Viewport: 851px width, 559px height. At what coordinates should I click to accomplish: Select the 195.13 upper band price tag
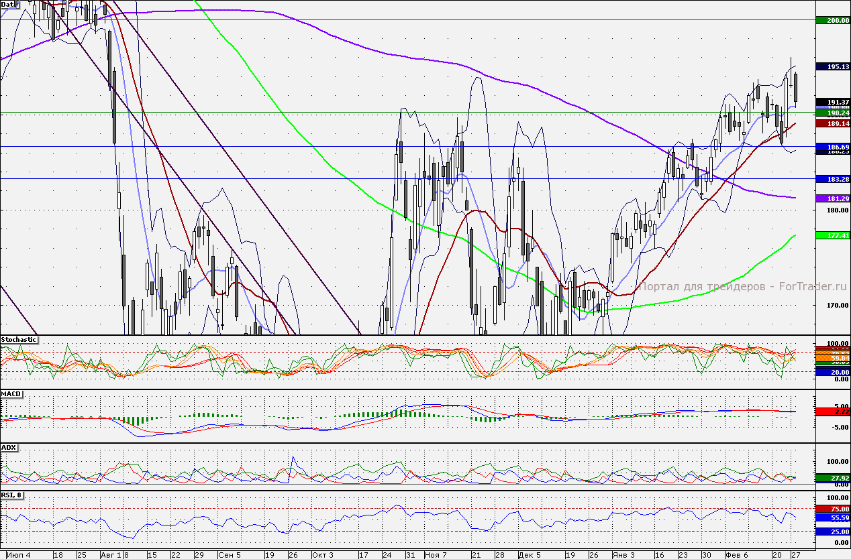[x=832, y=67]
